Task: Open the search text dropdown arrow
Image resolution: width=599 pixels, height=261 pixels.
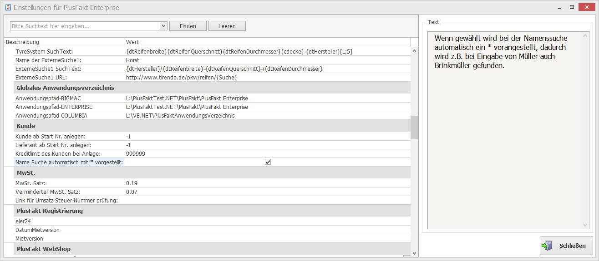Action: point(163,26)
